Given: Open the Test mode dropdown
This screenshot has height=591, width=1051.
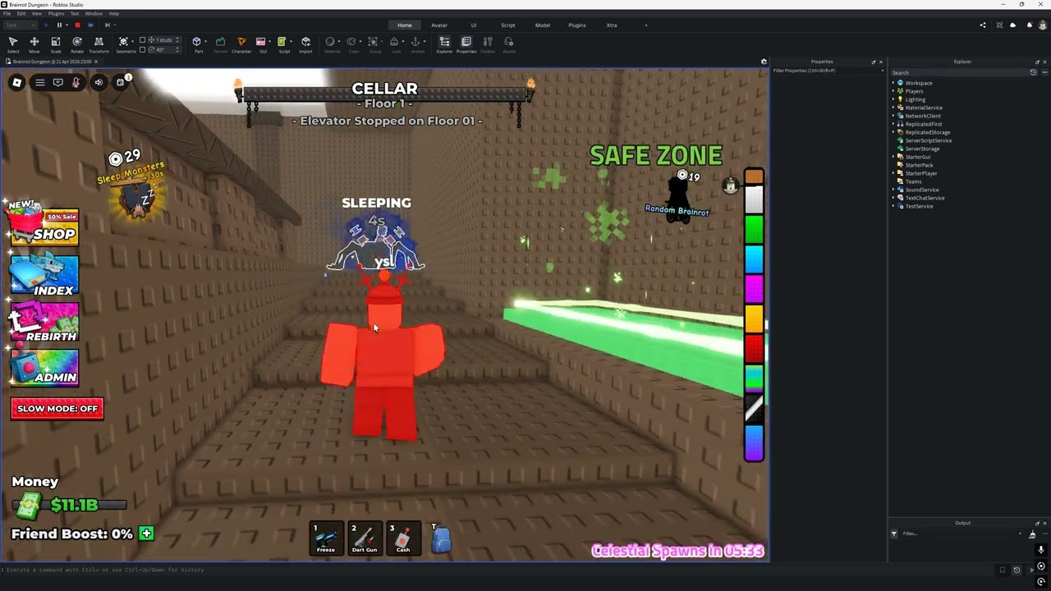Looking at the screenshot, I should pos(20,25).
